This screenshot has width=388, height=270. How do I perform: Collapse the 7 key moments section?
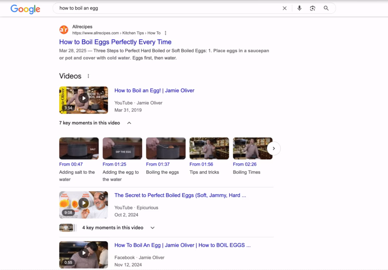coord(129,123)
